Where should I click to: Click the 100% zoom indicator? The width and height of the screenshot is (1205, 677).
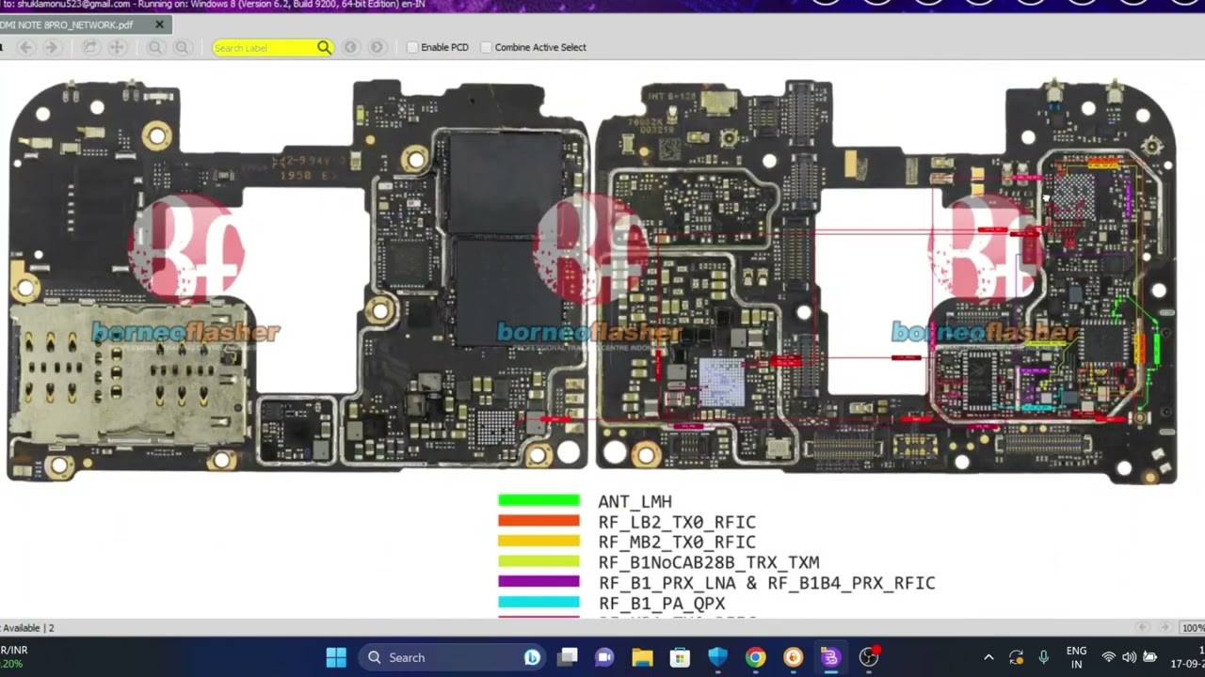tap(1194, 628)
